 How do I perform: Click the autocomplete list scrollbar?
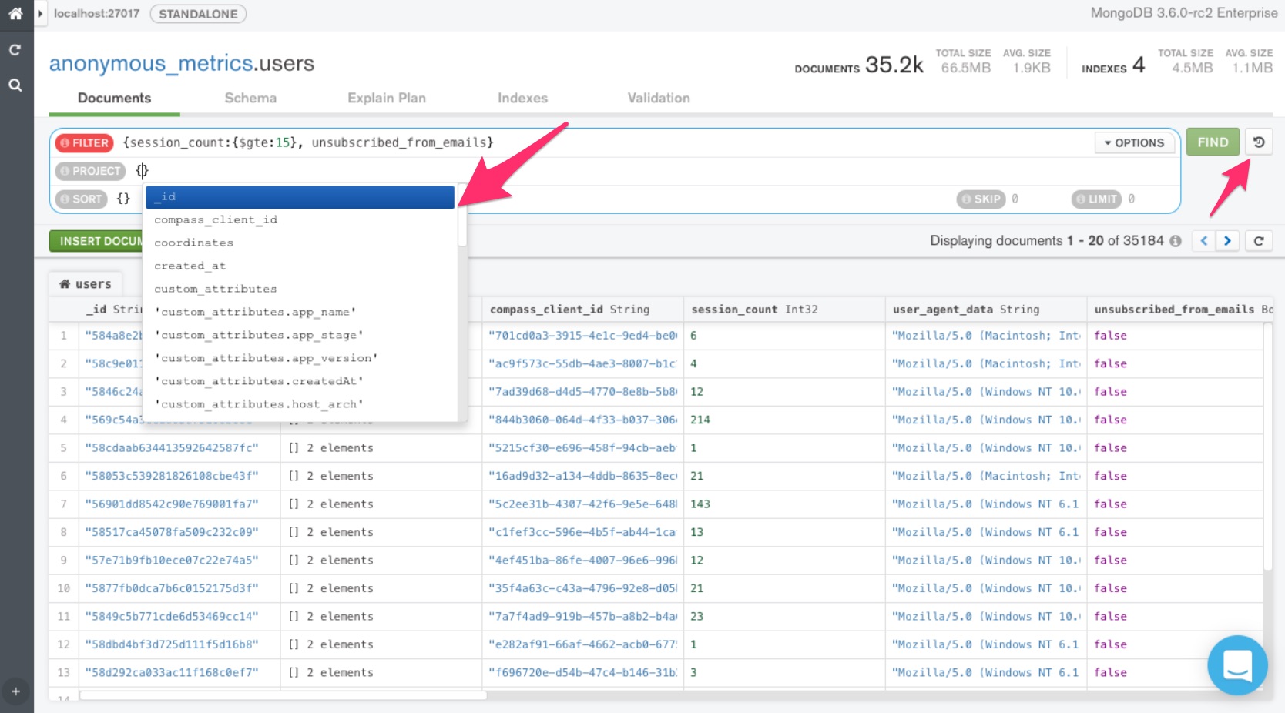(x=462, y=217)
